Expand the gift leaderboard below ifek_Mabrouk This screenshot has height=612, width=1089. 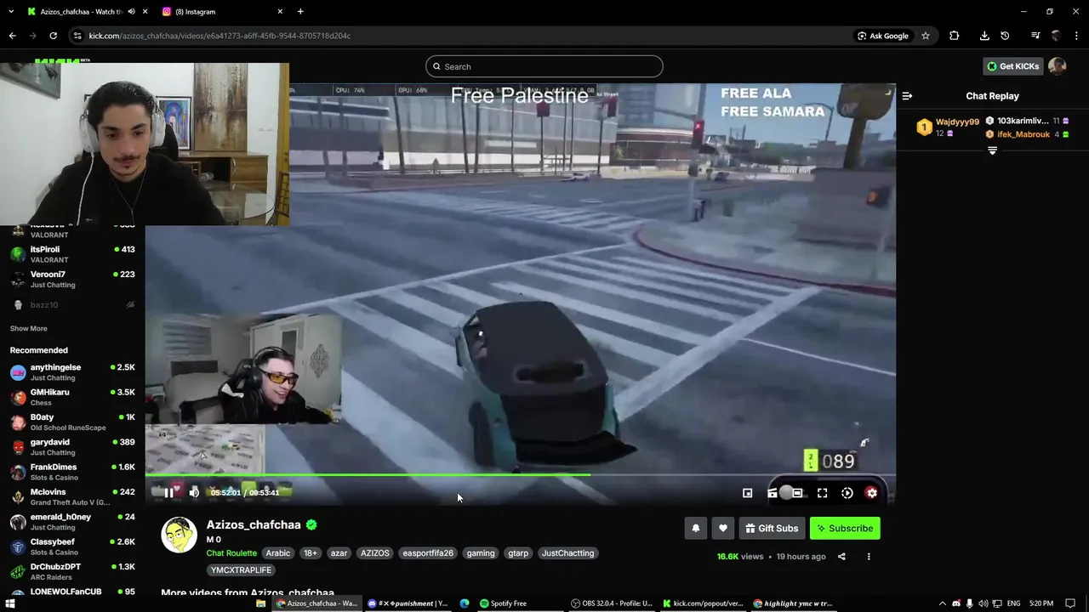coord(992,150)
